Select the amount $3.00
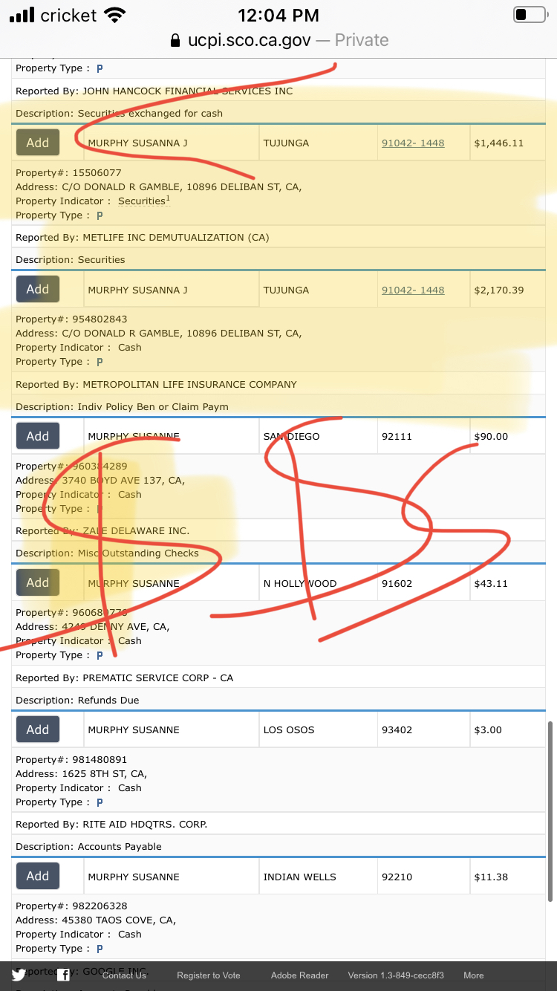The width and height of the screenshot is (557, 991). tap(488, 730)
